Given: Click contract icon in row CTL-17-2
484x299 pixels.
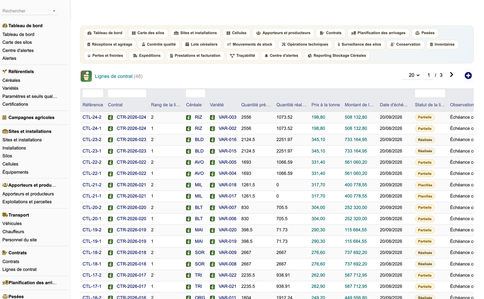Looking at the screenshot, I should [x=111, y=275].
